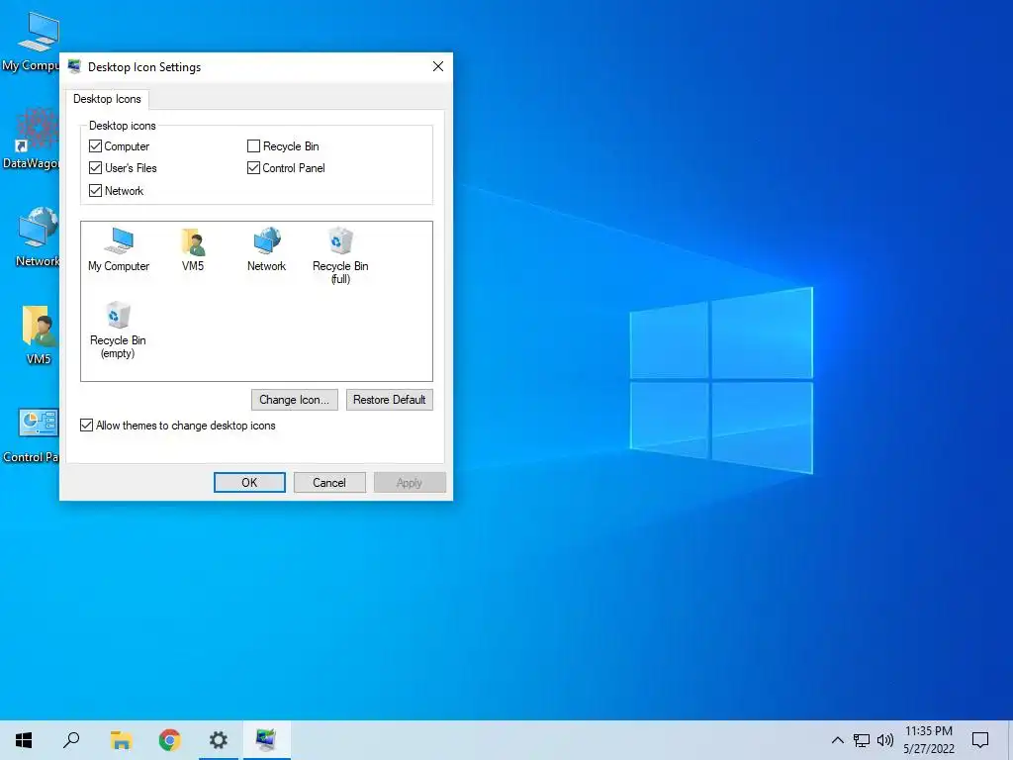Image resolution: width=1013 pixels, height=760 pixels.
Task: Open the notification action center
Action: coord(980,740)
